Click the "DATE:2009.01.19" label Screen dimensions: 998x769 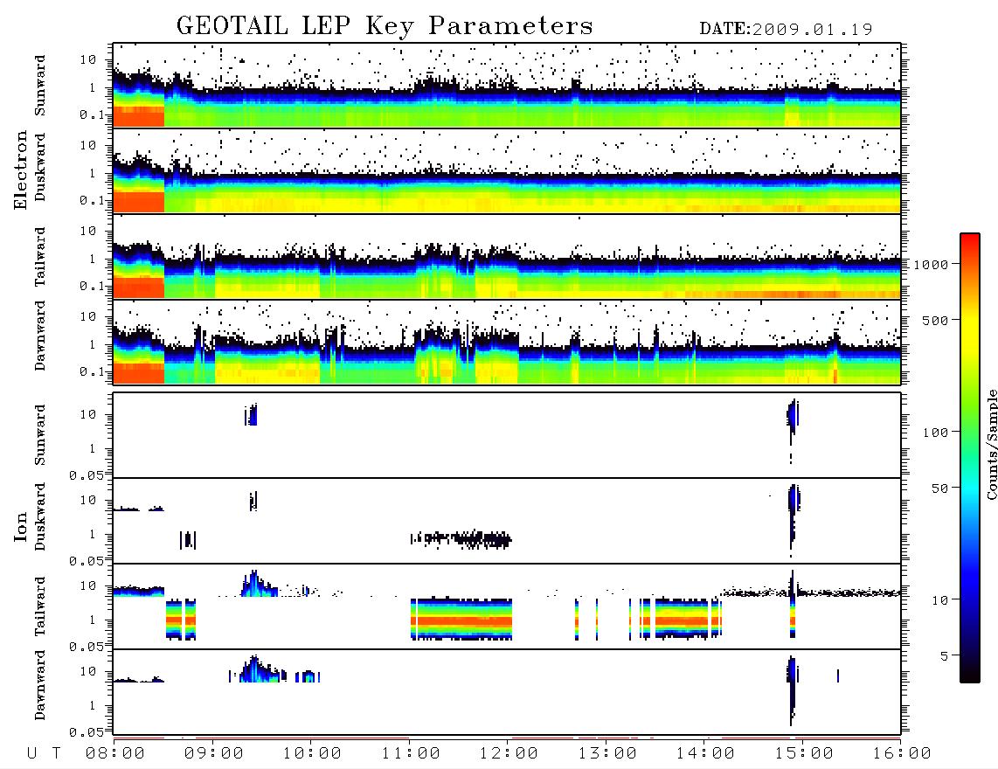(786, 30)
